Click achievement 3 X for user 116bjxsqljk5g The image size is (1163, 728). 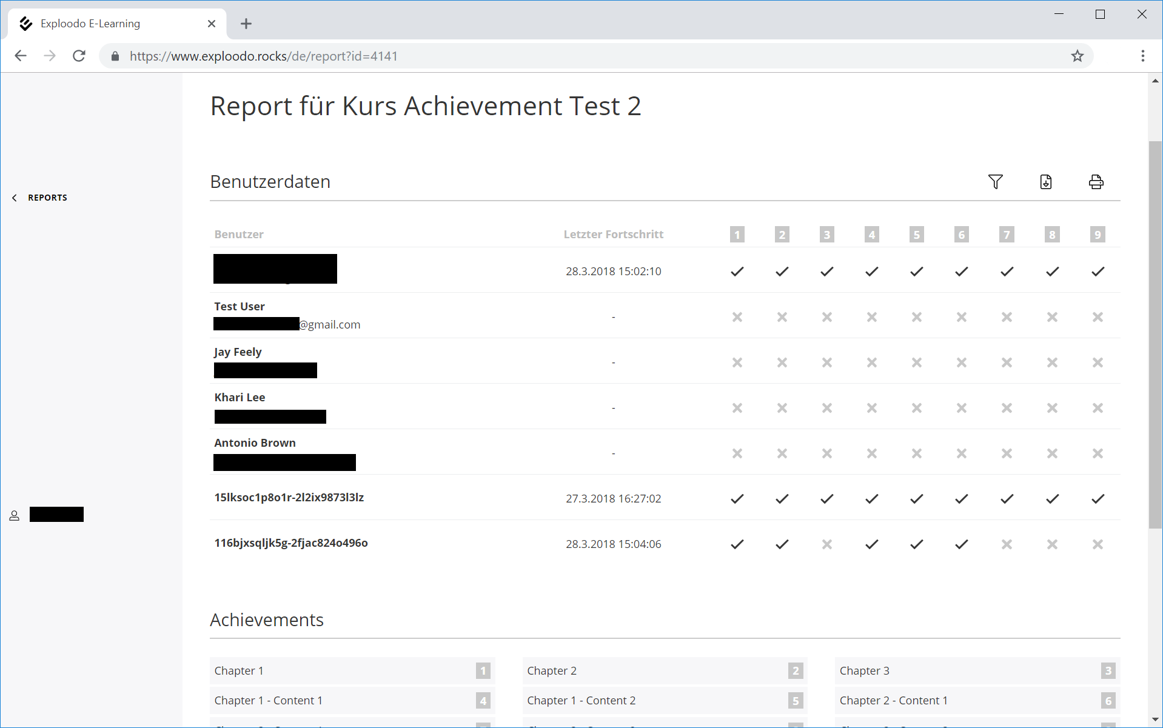[826, 544]
